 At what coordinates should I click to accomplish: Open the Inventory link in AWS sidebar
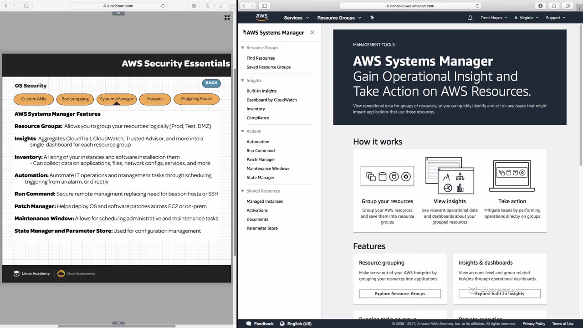pos(256,109)
